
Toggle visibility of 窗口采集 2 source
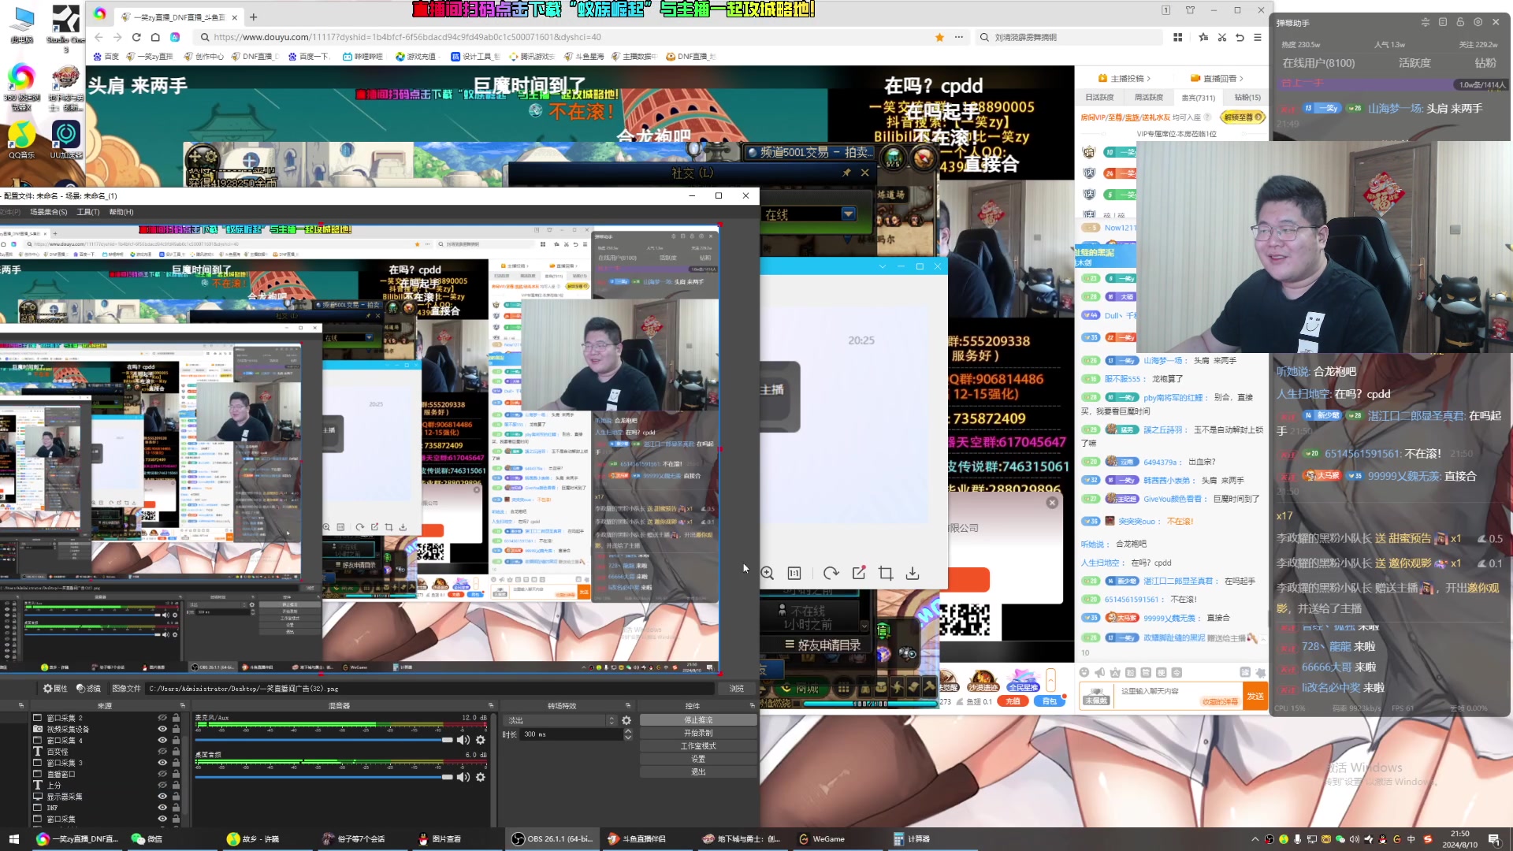click(x=162, y=718)
